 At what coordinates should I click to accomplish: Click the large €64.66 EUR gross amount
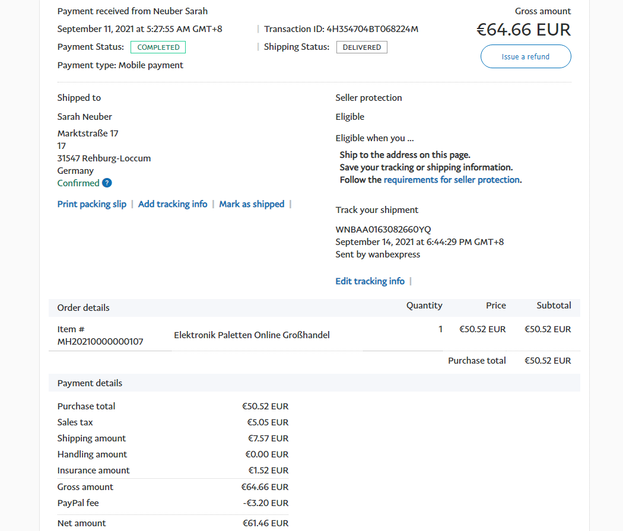click(x=523, y=30)
